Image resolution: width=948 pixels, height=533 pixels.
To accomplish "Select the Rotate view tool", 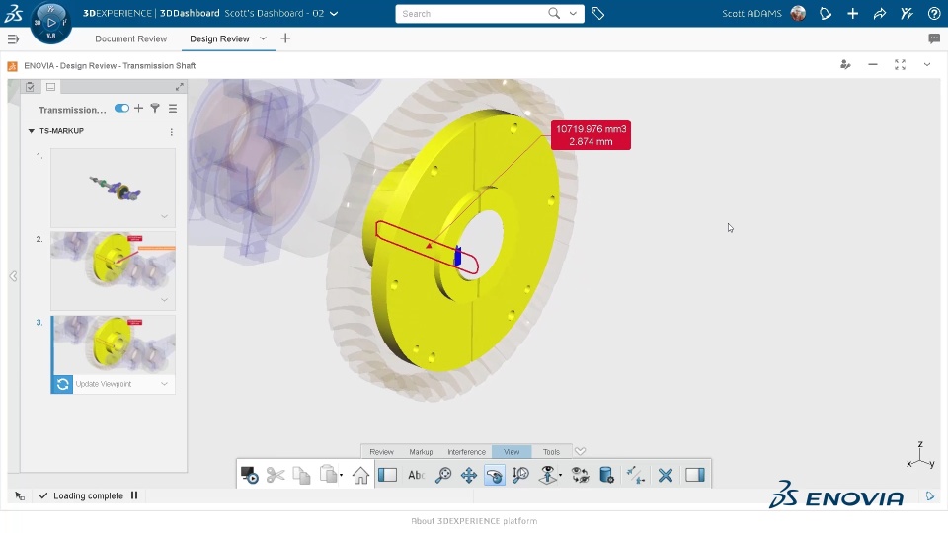I will 495,475.
